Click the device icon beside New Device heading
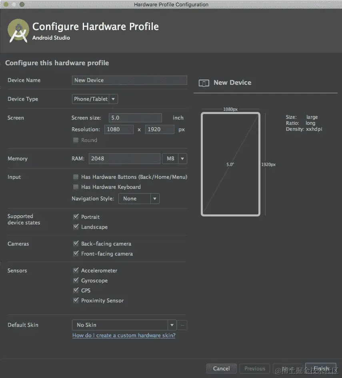 coord(204,83)
